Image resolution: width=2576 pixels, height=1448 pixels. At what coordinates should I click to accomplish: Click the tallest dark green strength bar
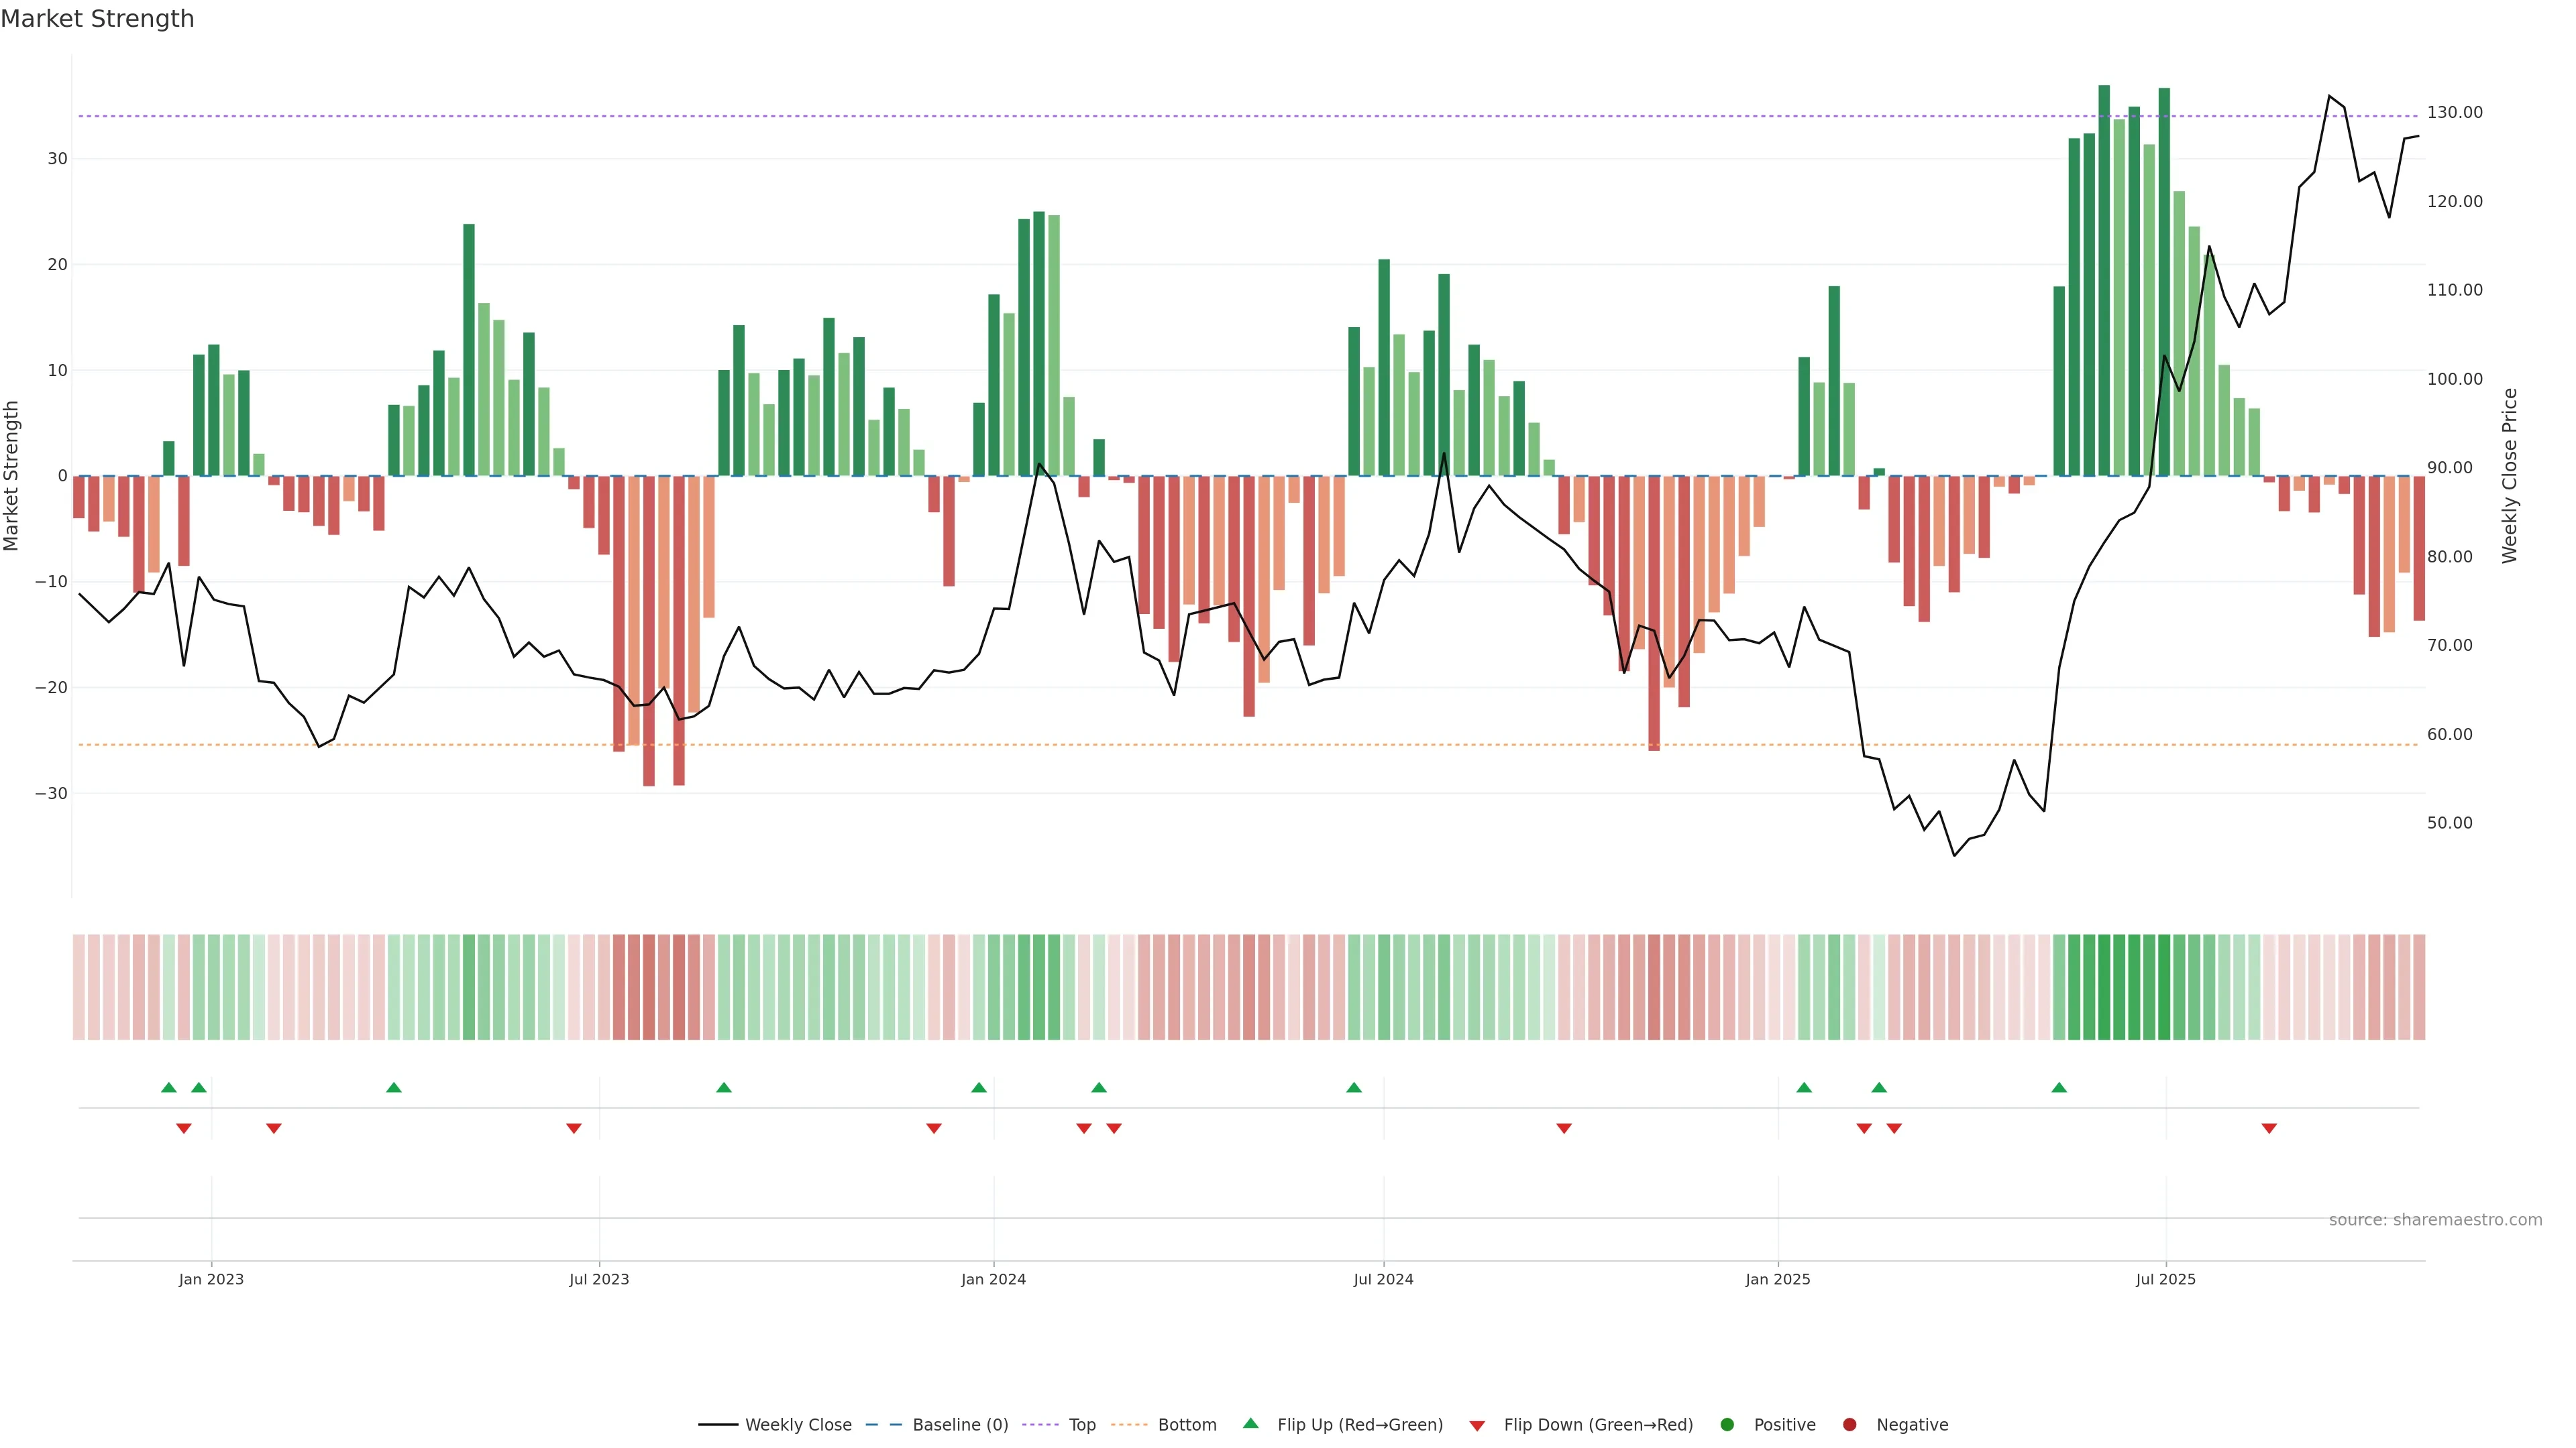2104,280
